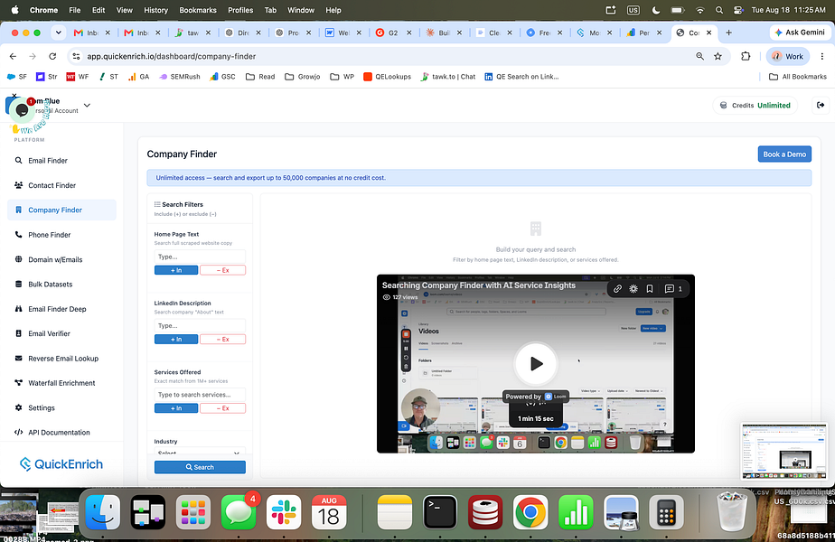Screen dimensions: 835x542
Task: Open new Chrome tab
Action: (x=728, y=33)
